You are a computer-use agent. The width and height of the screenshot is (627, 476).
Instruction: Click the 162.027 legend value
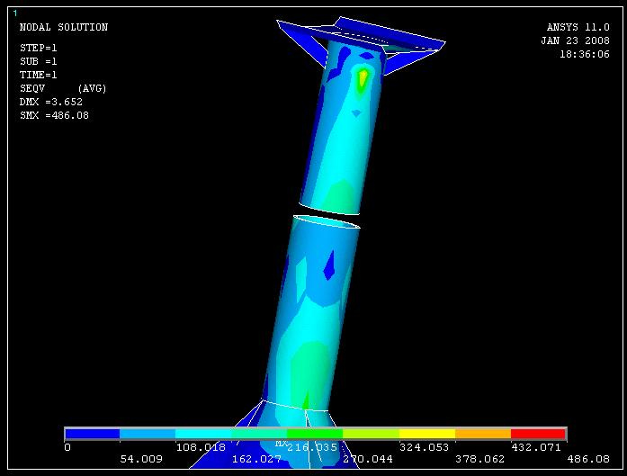(256, 459)
